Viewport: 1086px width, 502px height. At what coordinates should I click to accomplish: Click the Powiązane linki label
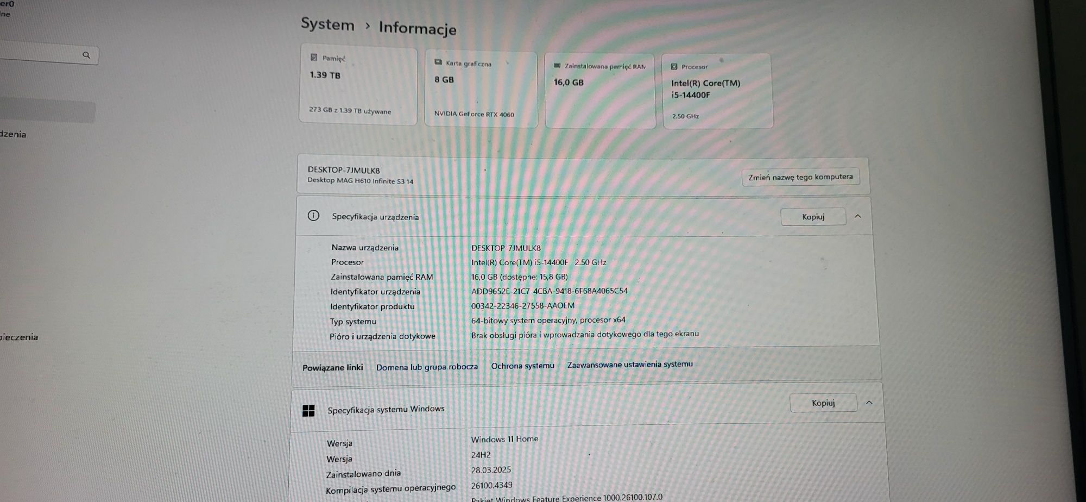(x=332, y=368)
